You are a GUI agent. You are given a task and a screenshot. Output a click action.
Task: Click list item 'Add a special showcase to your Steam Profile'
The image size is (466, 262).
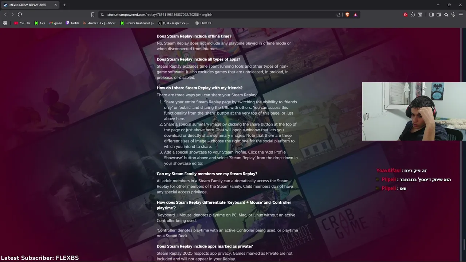[230, 158]
